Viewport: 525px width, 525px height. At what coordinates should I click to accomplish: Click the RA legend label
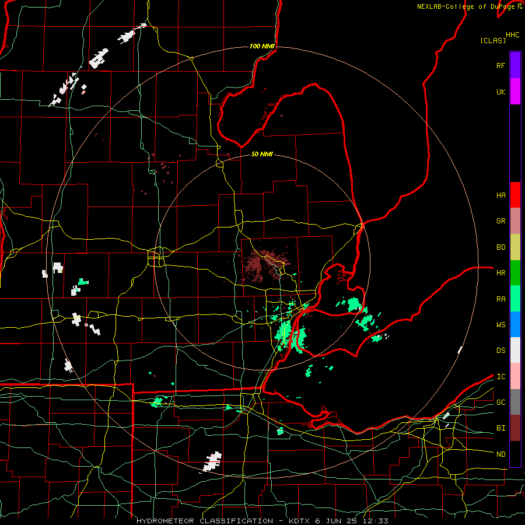point(501,299)
